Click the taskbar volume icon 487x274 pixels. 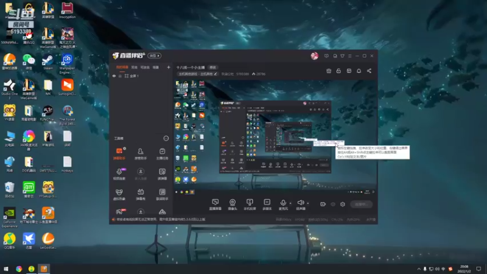coord(437,269)
